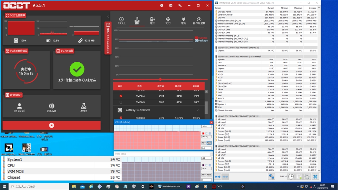Uncheck the TMPIN4 display checkbox
338x190 pixels.
(x=121, y=96)
